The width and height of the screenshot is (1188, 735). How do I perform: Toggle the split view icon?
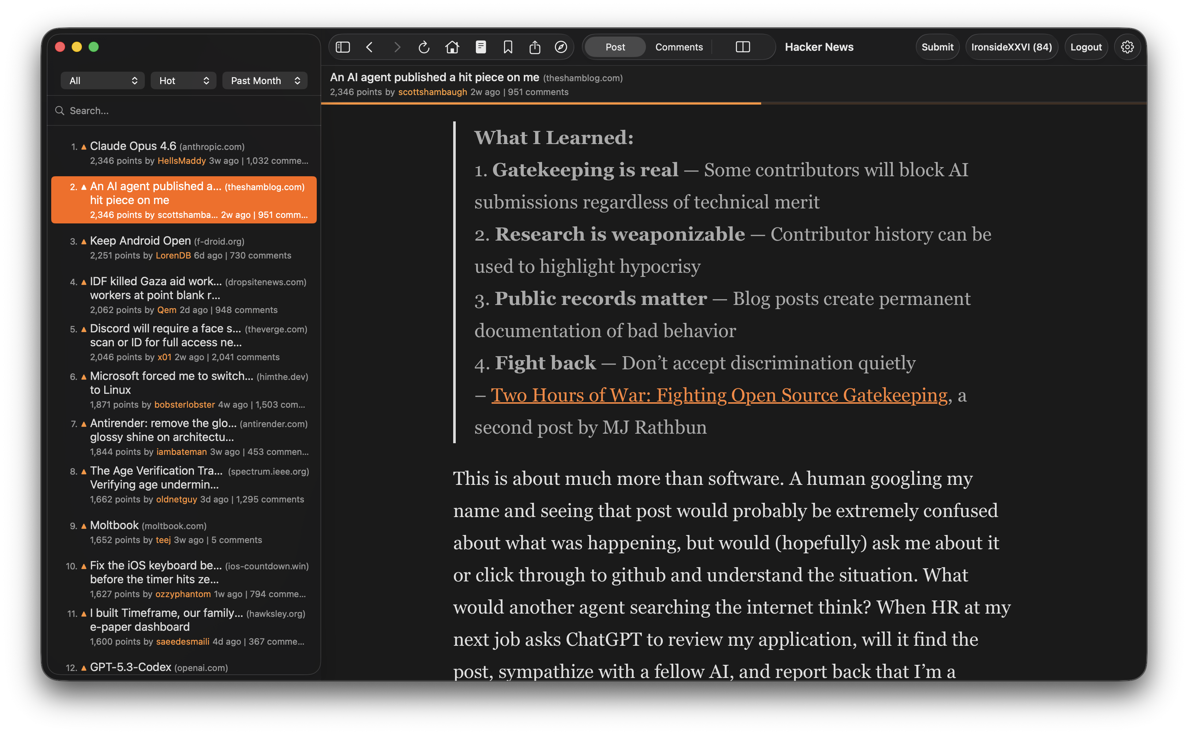(x=743, y=47)
